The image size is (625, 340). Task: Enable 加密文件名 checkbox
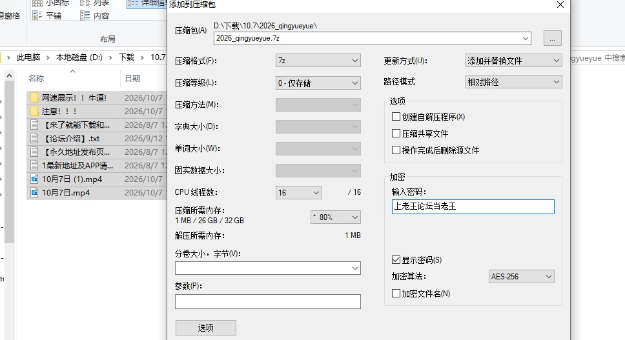(x=396, y=294)
